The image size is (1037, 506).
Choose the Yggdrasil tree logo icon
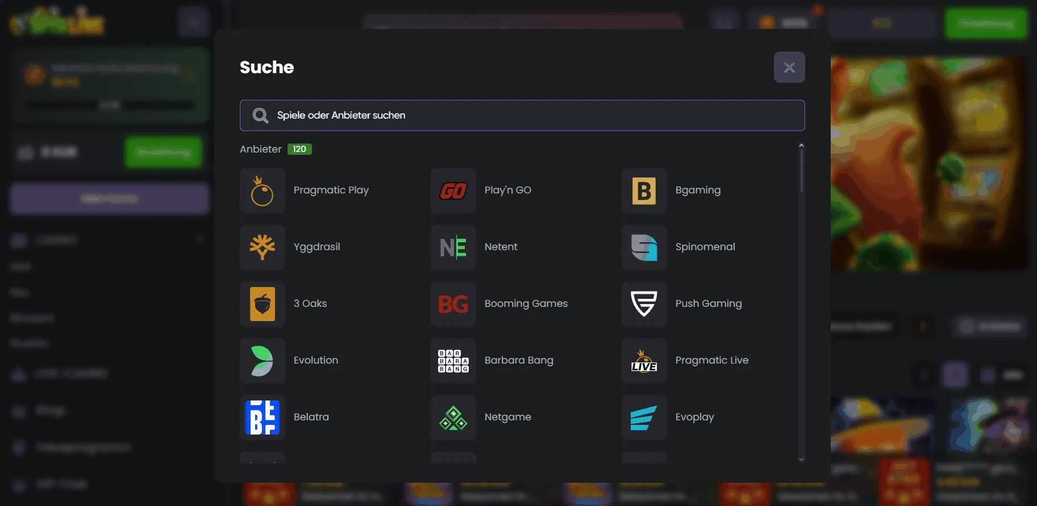pos(262,247)
